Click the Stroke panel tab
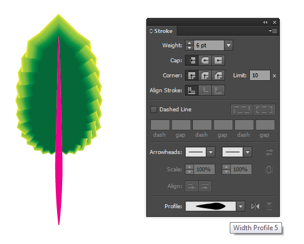The image size is (304, 244). point(161,31)
